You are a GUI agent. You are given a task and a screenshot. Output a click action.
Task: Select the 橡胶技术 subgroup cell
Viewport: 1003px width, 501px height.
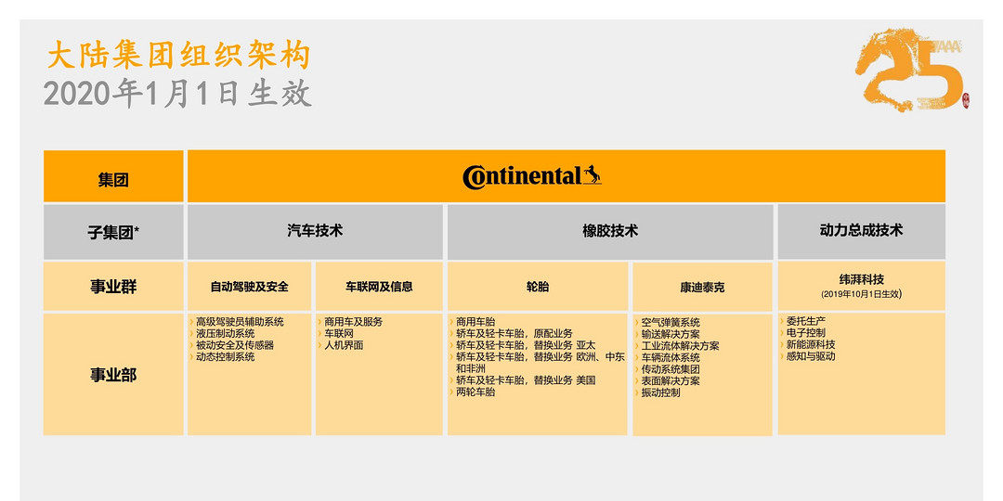(609, 232)
